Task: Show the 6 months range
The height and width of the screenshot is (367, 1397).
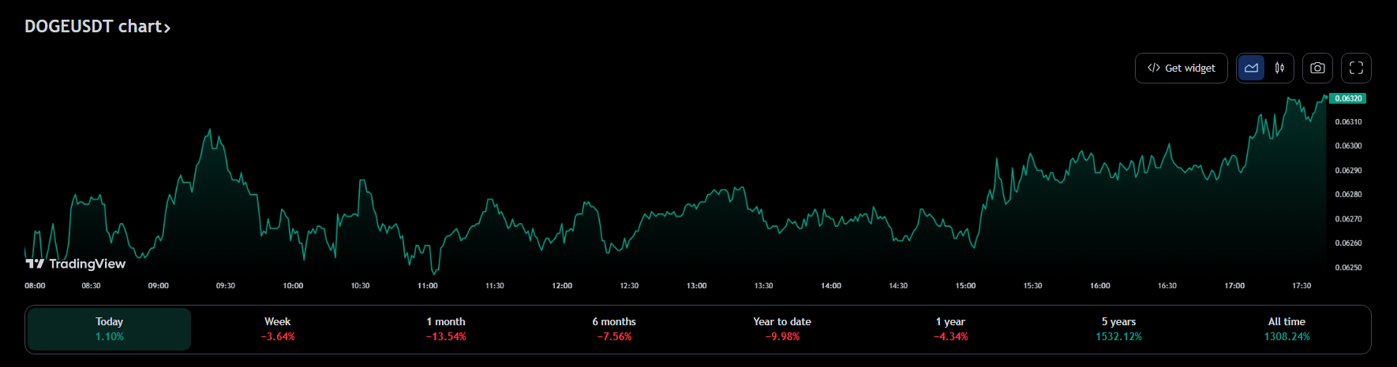Action: click(614, 329)
